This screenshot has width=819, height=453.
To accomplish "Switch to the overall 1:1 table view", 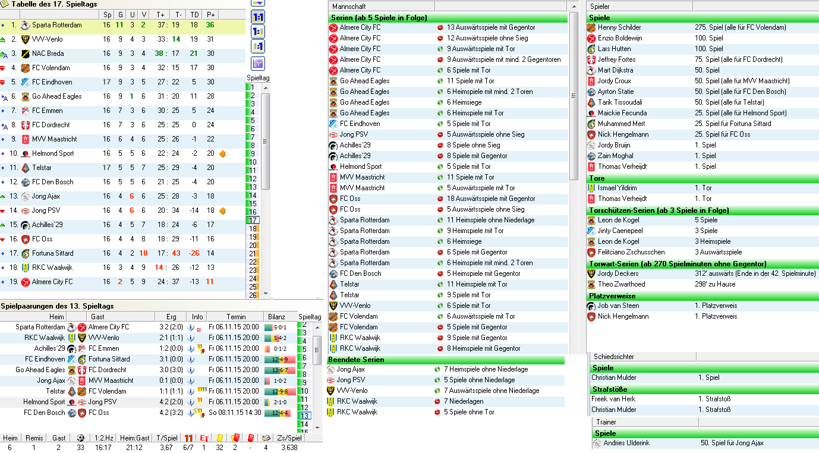I will click(258, 16).
